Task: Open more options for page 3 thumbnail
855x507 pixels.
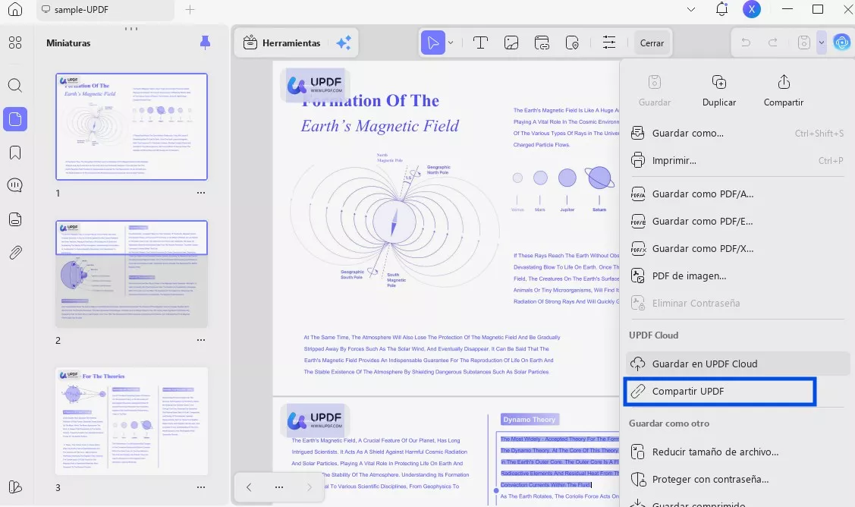Action: coord(200,487)
